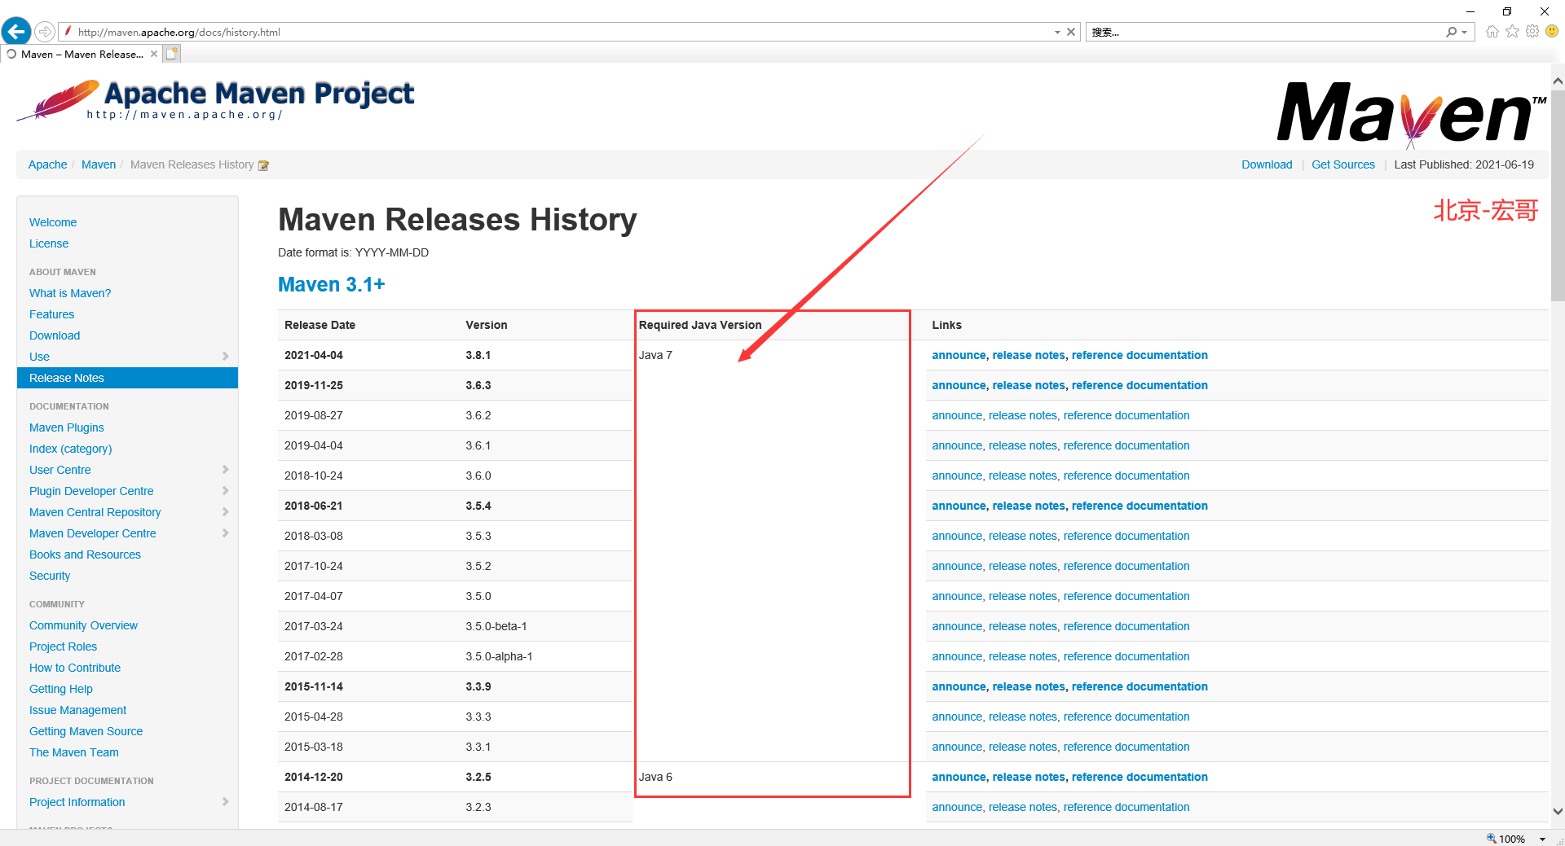Open the browser tools gear icon
This screenshot has height=846, width=1565.
(x=1532, y=32)
